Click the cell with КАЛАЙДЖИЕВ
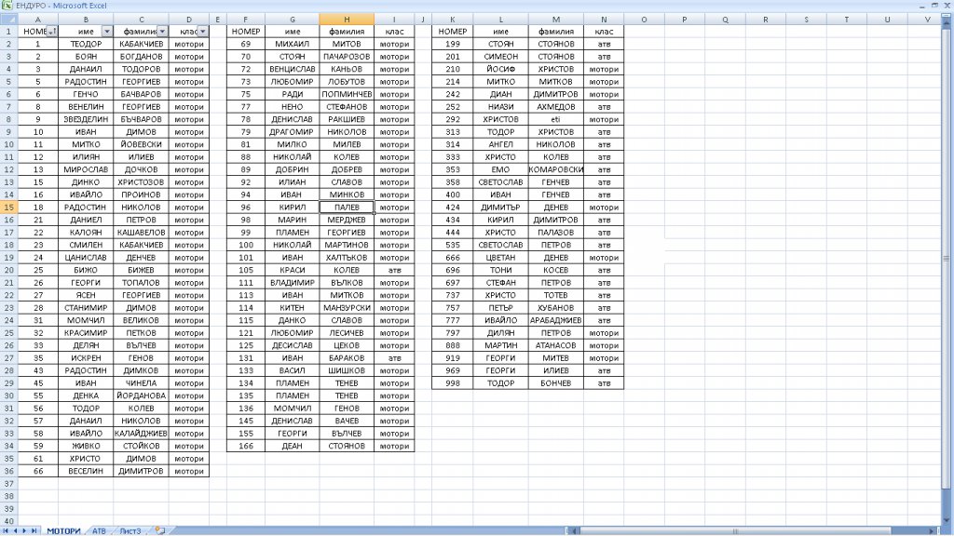Viewport: 954px width, 536px height. (142, 434)
